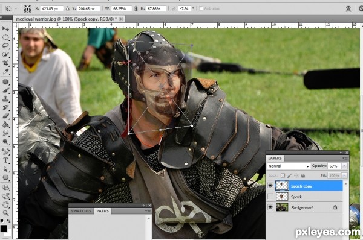Open the Swatches/Paths panel options menu

pos(148,211)
